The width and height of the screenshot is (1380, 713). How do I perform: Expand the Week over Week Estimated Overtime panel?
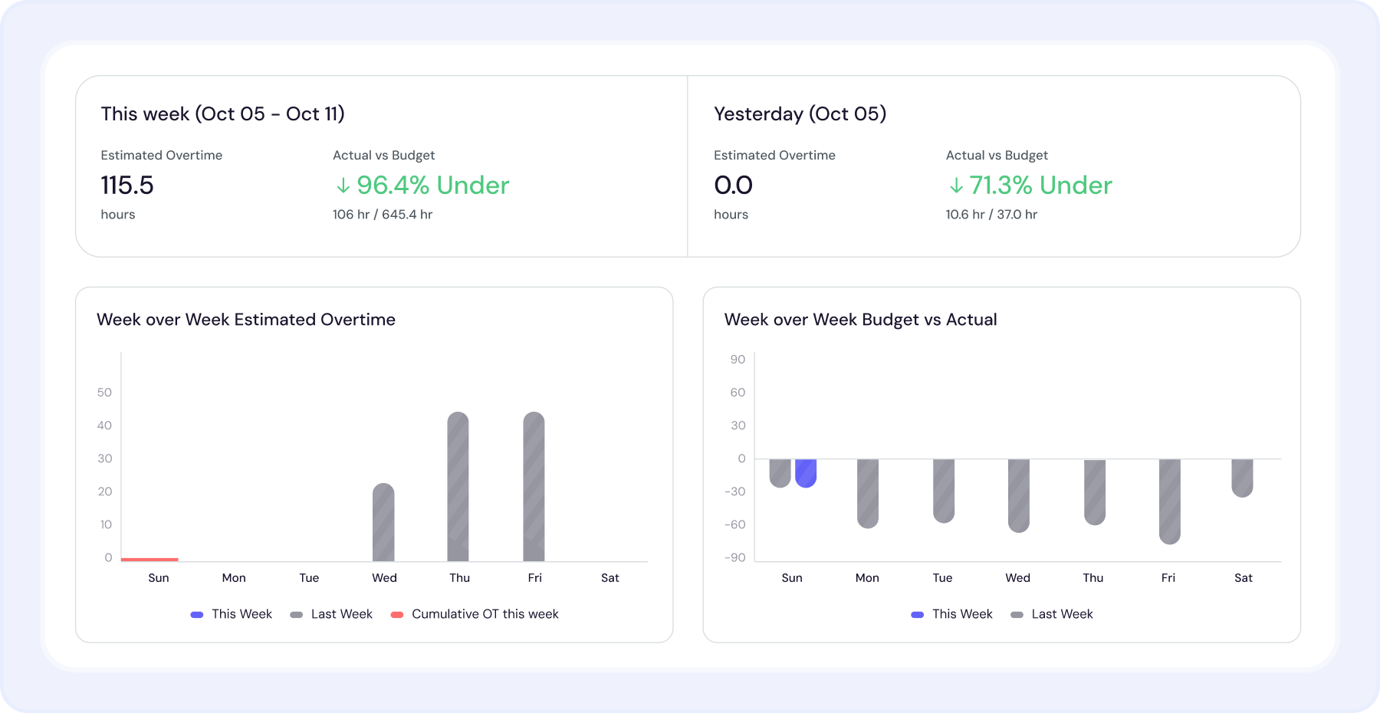(246, 320)
